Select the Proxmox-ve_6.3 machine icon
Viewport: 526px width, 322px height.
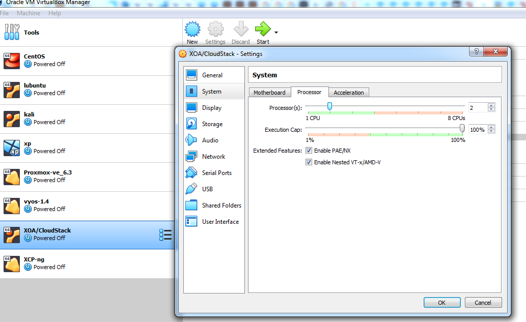(x=12, y=177)
